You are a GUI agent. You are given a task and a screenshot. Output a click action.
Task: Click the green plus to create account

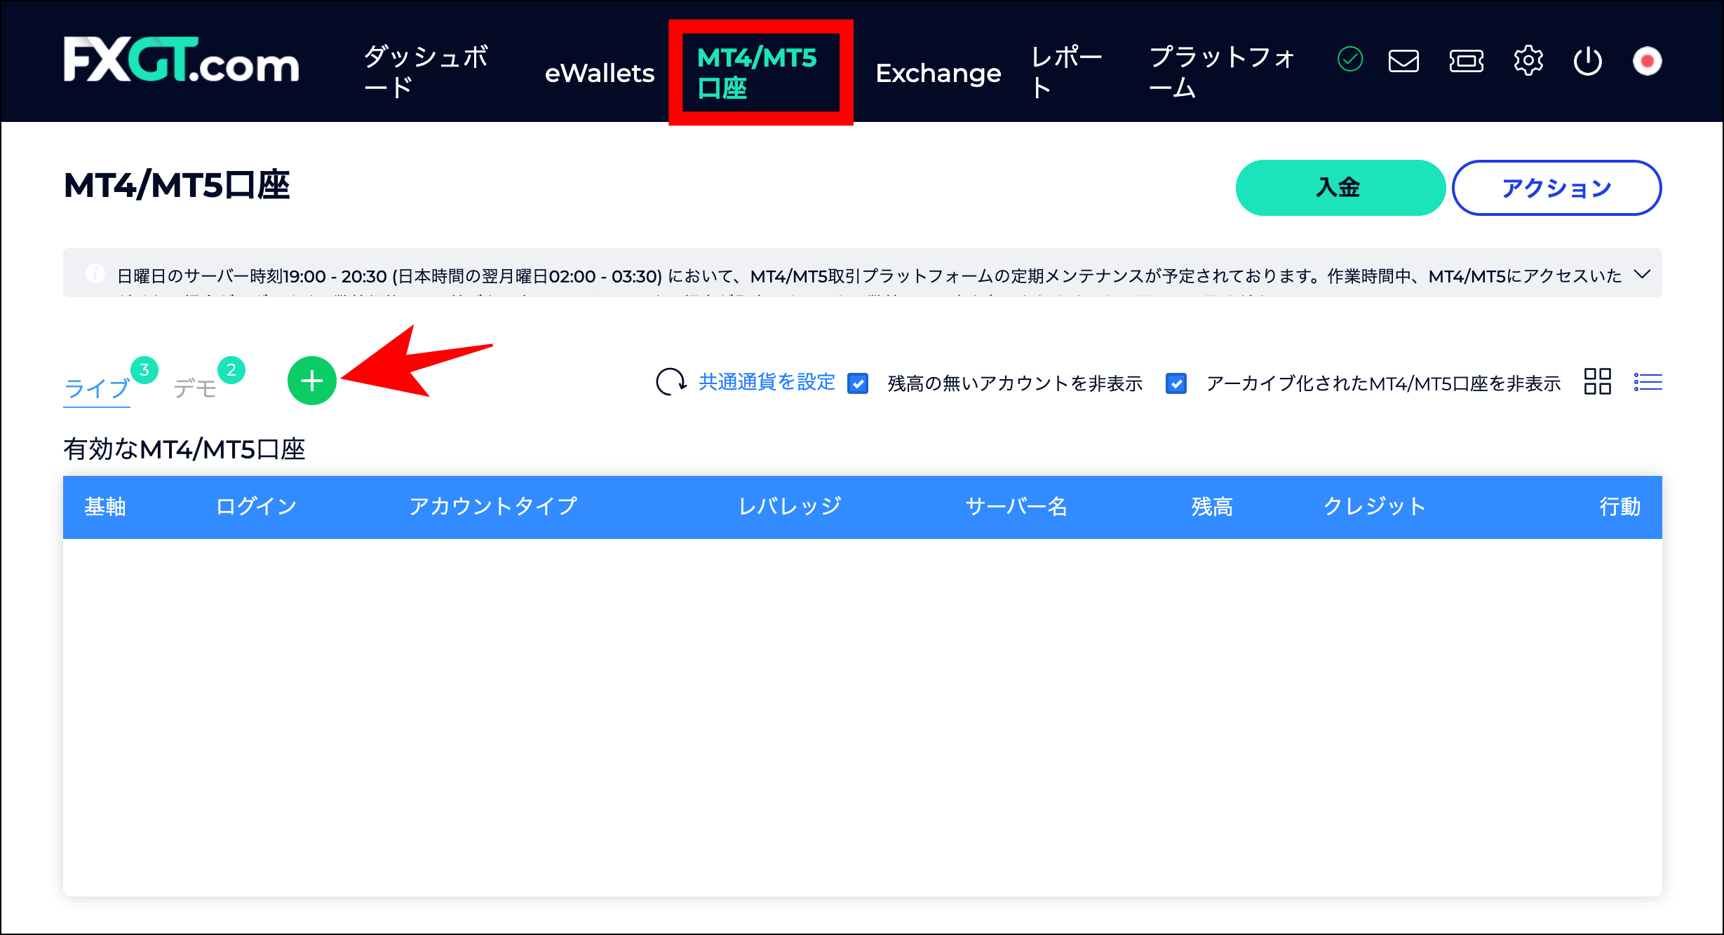(x=311, y=381)
